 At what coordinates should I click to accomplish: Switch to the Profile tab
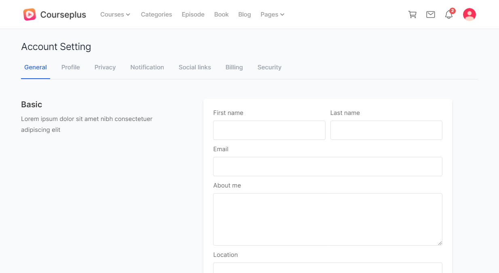click(70, 67)
